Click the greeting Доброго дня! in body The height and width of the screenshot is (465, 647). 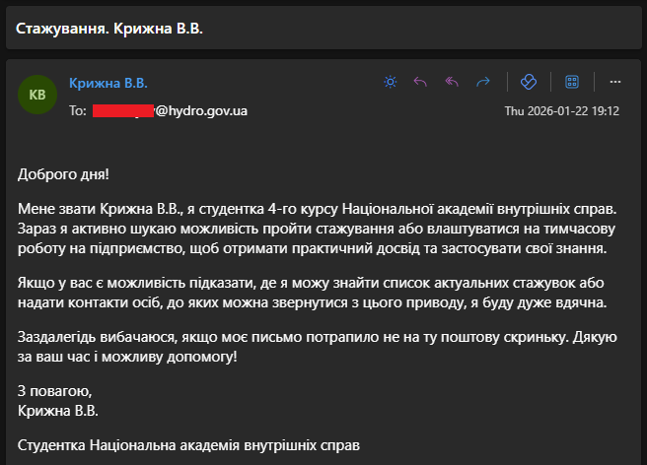(64, 174)
